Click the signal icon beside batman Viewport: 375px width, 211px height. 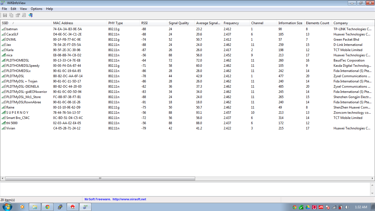click(4, 29)
